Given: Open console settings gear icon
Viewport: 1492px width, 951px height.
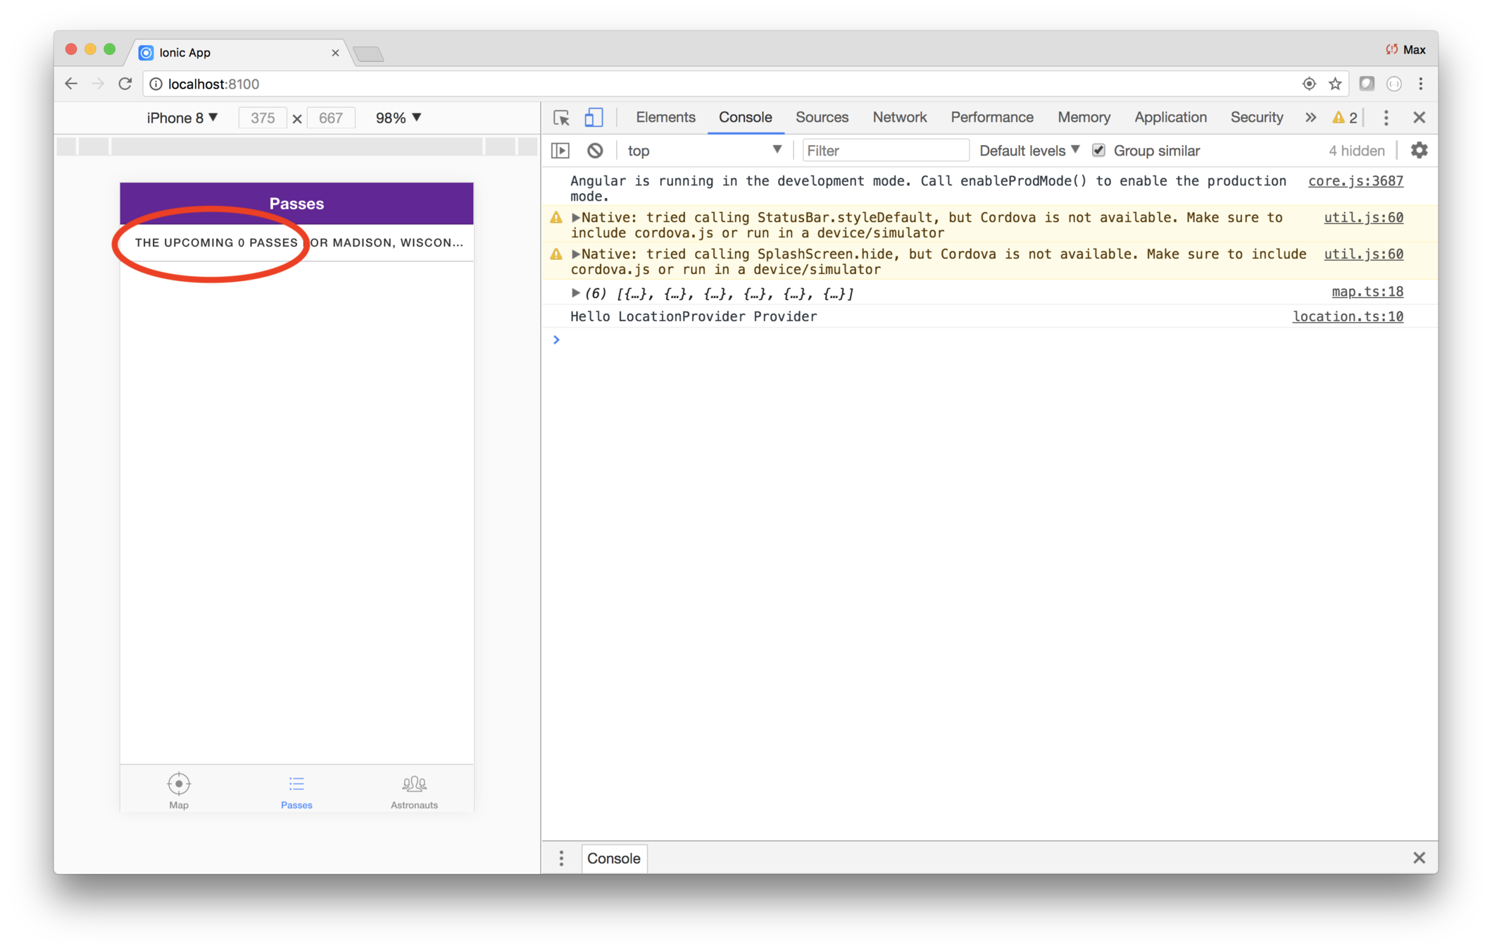Looking at the screenshot, I should coord(1419,150).
